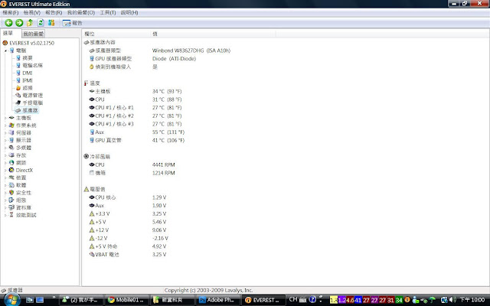Collapse the 電腦 (Computer) tree node arrow
This screenshot has width=490, height=306.
[x=5, y=50]
